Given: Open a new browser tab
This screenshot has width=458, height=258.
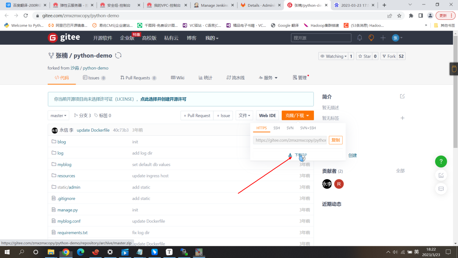Looking at the screenshot, I should coord(384,5).
